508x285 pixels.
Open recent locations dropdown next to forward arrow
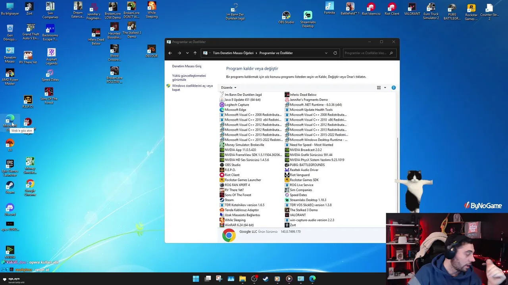click(x=187, y=53)
